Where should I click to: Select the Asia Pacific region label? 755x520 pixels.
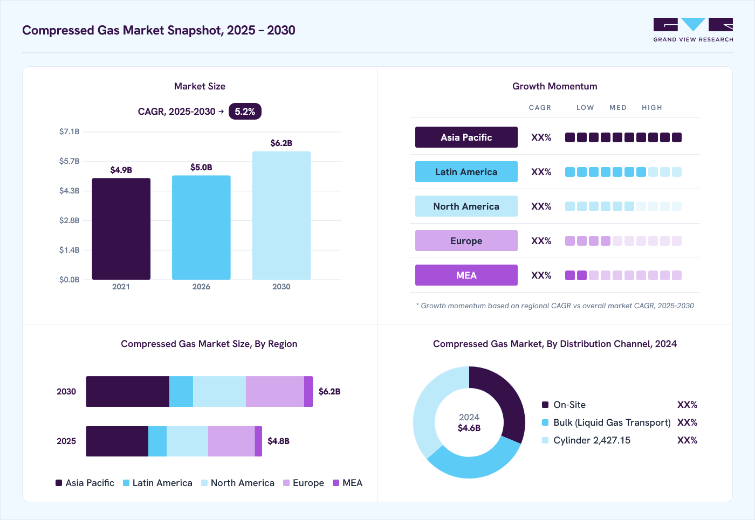466,137
